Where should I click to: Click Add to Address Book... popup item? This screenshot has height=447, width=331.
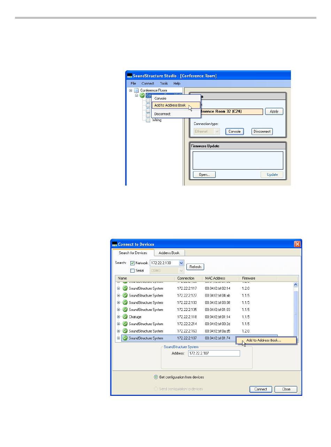(266, 340)
